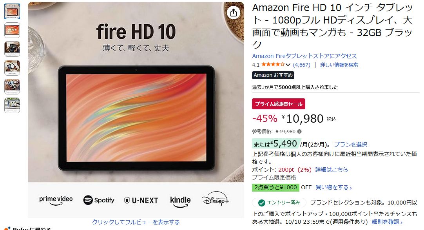Select the fifth product thumbnail
424x230 pixels.
(12, 86)
